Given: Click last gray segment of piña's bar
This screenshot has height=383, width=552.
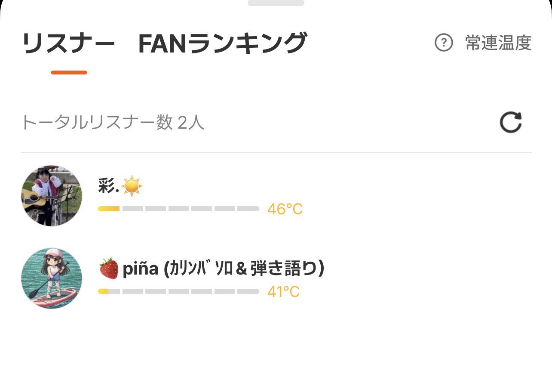Looking at the screenshot, I should tap(248, 291).
